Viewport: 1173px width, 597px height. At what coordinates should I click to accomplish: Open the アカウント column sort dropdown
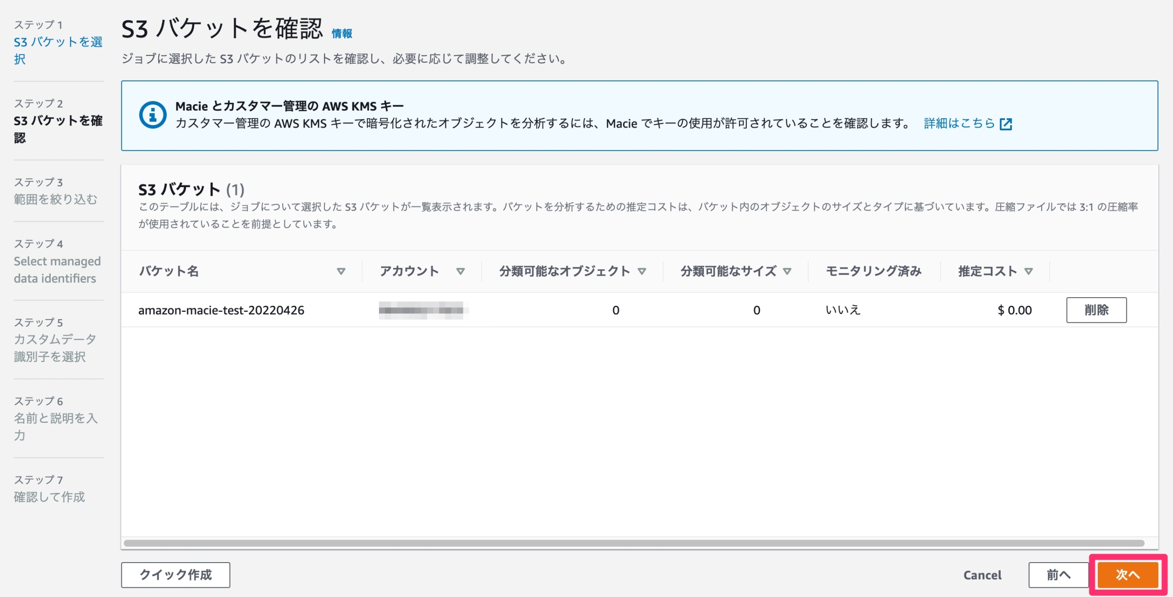461,271
